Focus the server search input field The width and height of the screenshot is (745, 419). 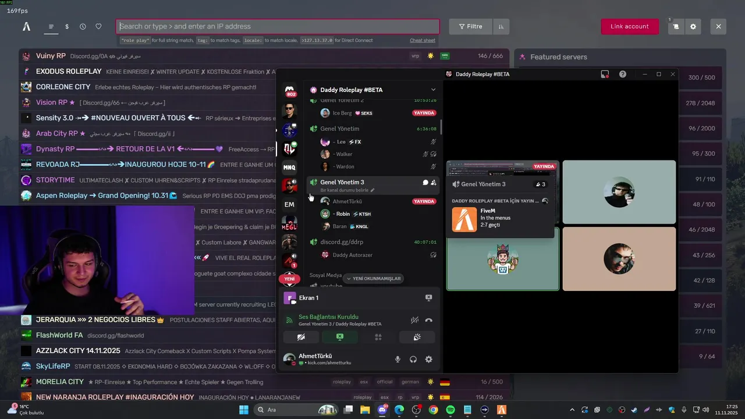click(278, 26)
